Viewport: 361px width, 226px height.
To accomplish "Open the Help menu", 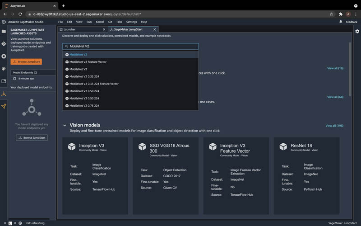I will (x=144, y=22).
